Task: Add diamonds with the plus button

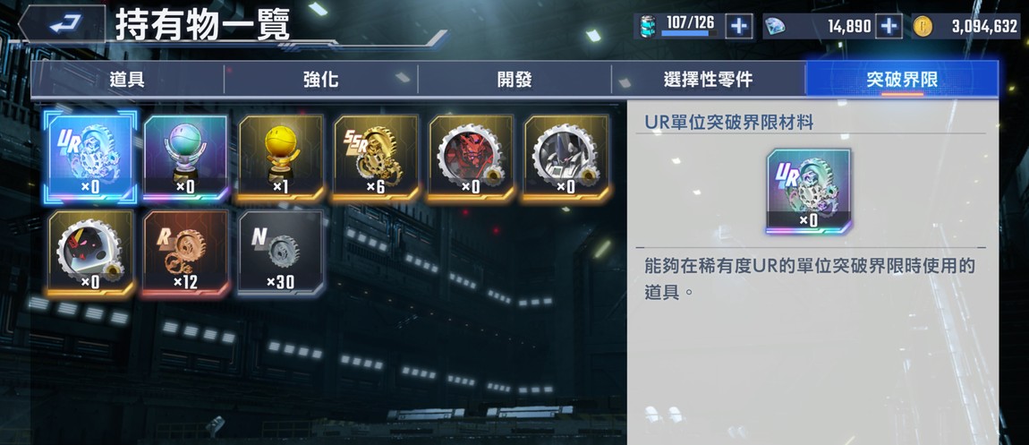Action: 889,26
